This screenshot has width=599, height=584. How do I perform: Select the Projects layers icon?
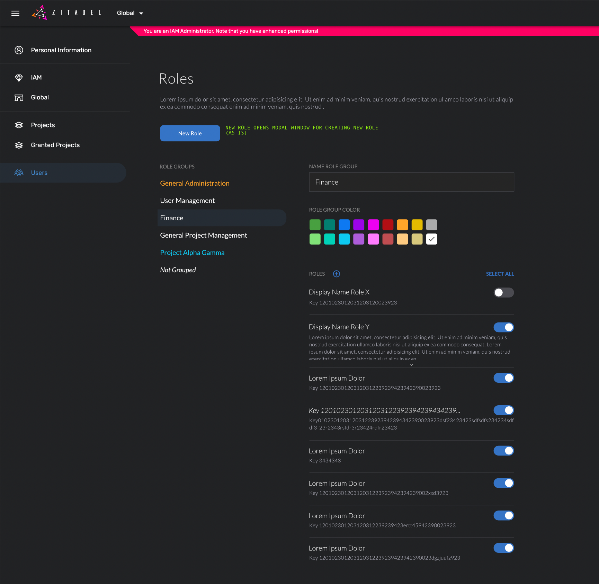click(19, 125)
